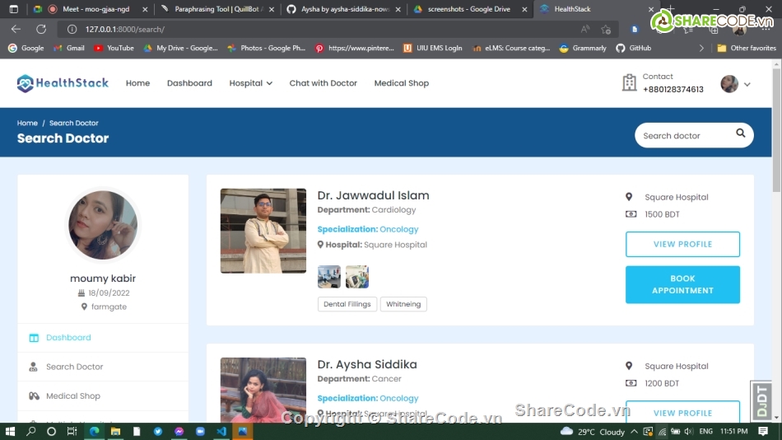The width and height of the screenshot is (782, 440).
Task: Reload the current page
Action: [x=41, y=29]
